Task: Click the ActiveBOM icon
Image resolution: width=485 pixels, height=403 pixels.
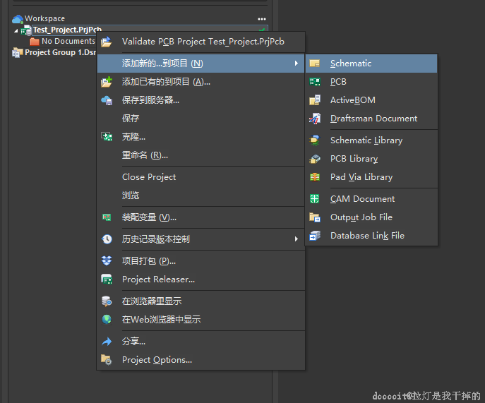Action: point(315,100)
